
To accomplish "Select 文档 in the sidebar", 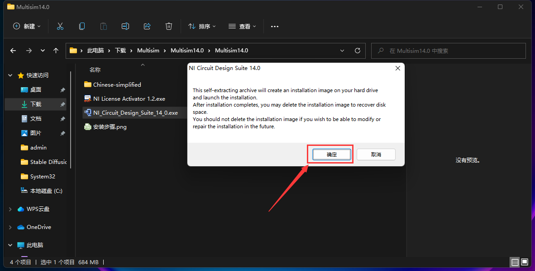I will (36, 119).
